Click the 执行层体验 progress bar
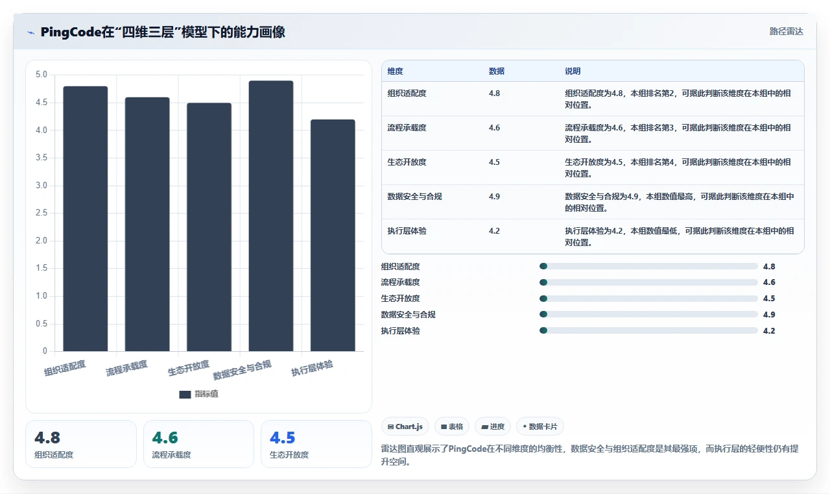 [x=648, y=330]
